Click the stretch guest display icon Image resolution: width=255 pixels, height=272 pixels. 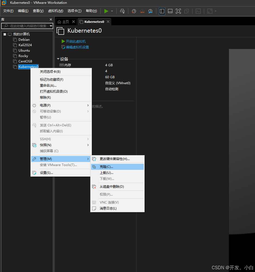pos(210,11)
